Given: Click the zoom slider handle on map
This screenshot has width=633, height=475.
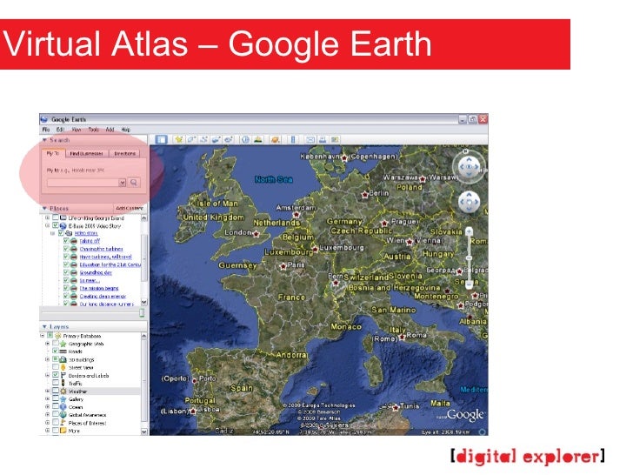Looking at the screenshot, I should pos(469,258).
